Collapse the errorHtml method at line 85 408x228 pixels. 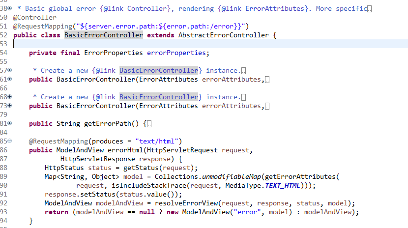10,141
